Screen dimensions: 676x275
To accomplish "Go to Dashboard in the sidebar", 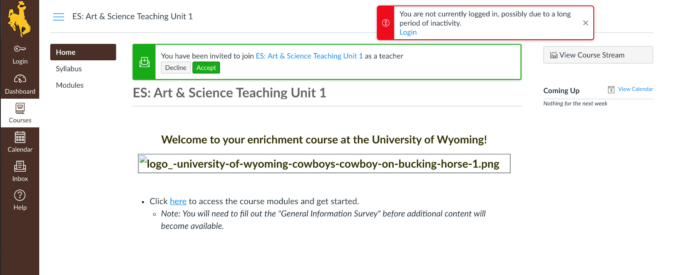I will pos(20,84).
